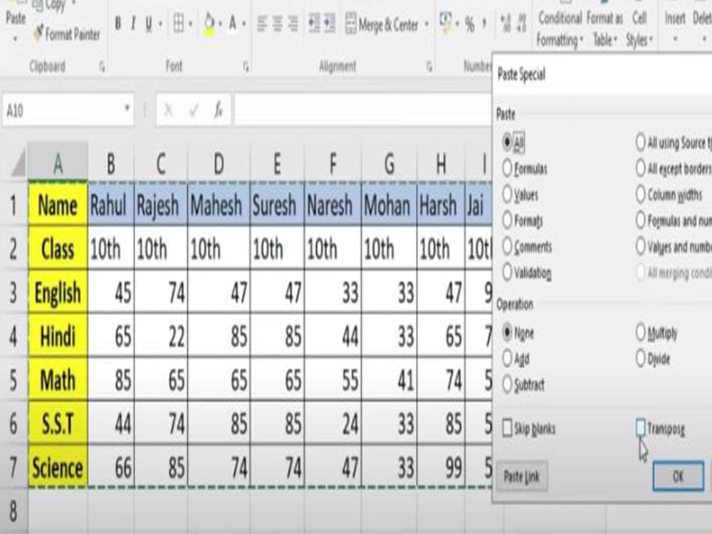Apply Italic formatting

133,23
